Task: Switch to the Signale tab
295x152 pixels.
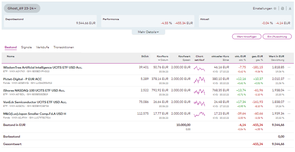Action: tap(26, 47)
